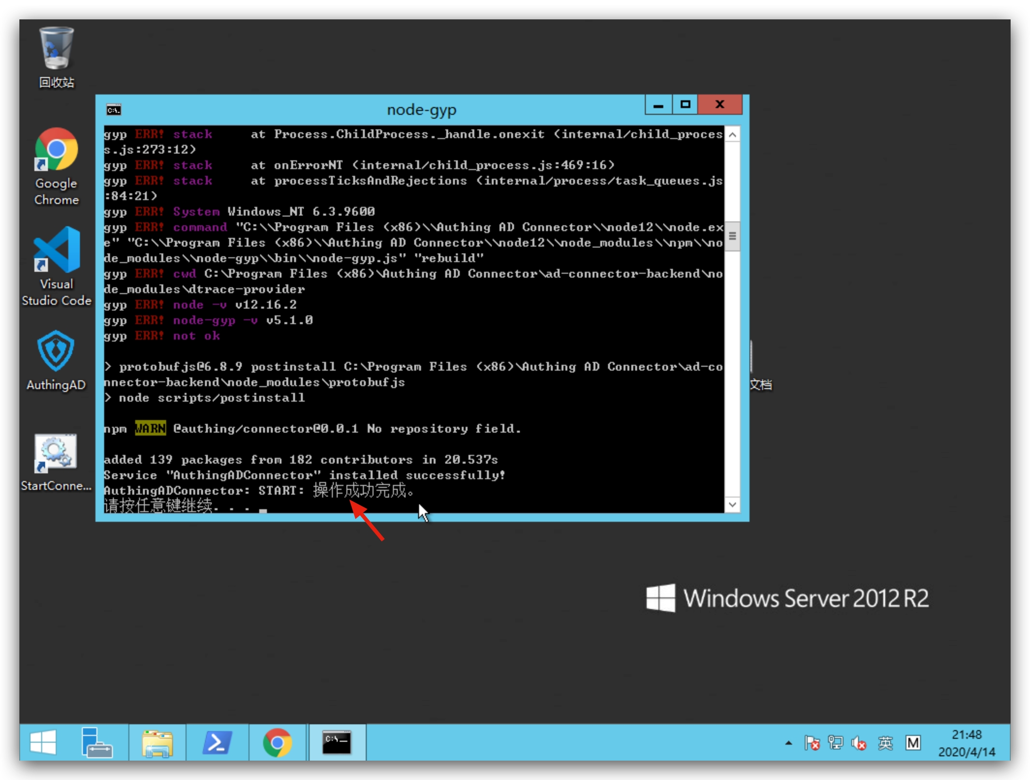Show hidden system tray icons
The width and height of the screenshot is (1030, 780).
[788, 743]
